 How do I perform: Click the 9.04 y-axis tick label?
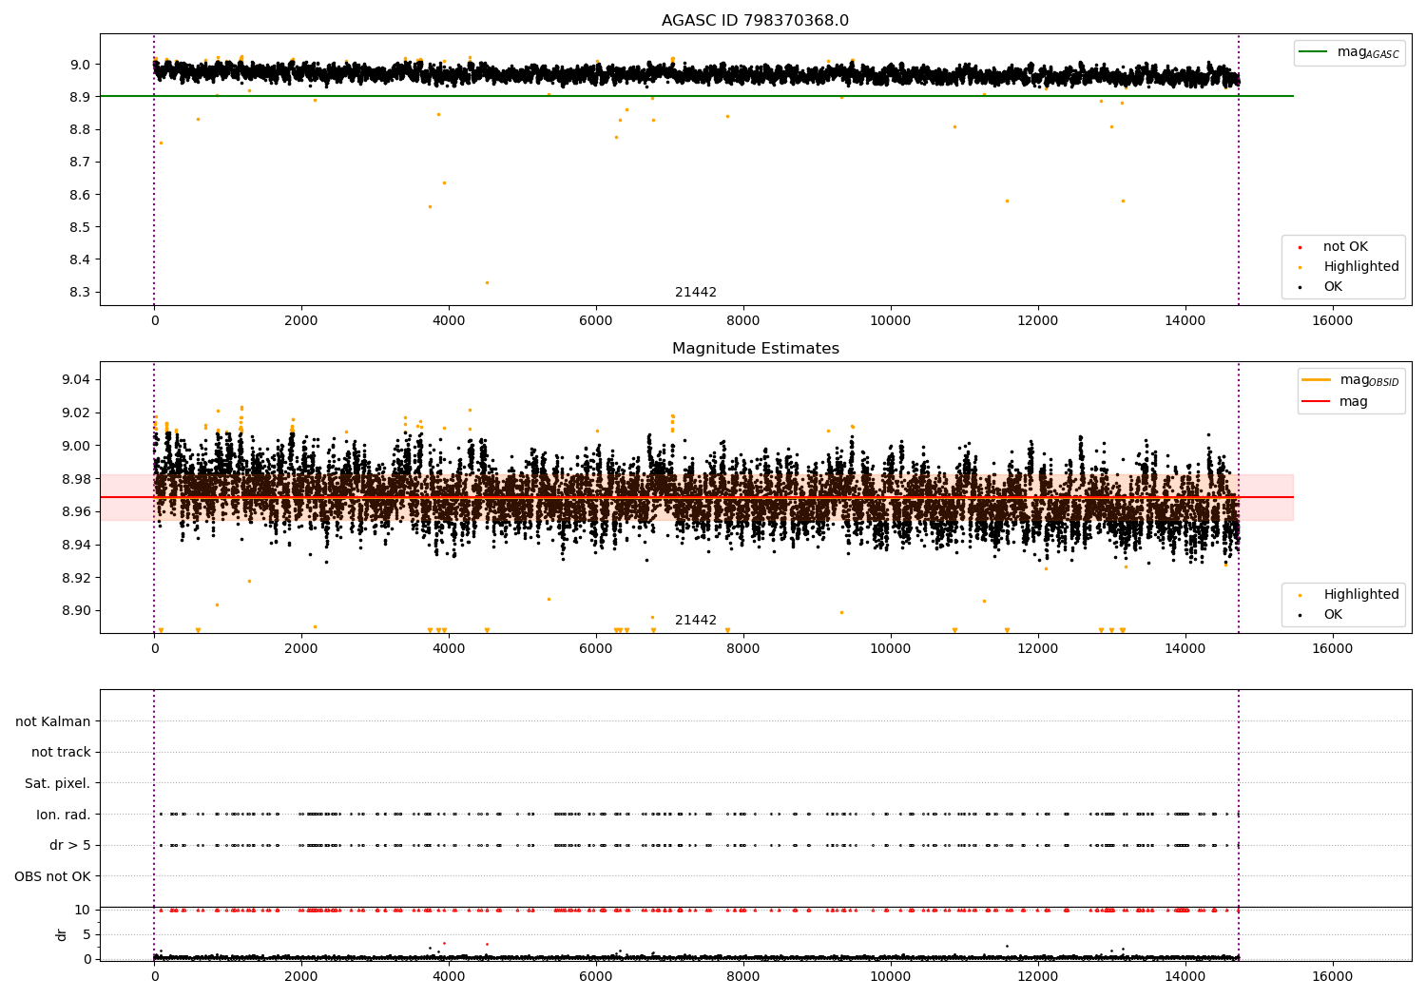(x=76, y=379)
